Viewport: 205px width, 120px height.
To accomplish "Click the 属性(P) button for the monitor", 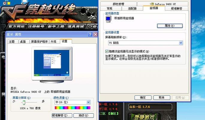I will pos(170,26).
